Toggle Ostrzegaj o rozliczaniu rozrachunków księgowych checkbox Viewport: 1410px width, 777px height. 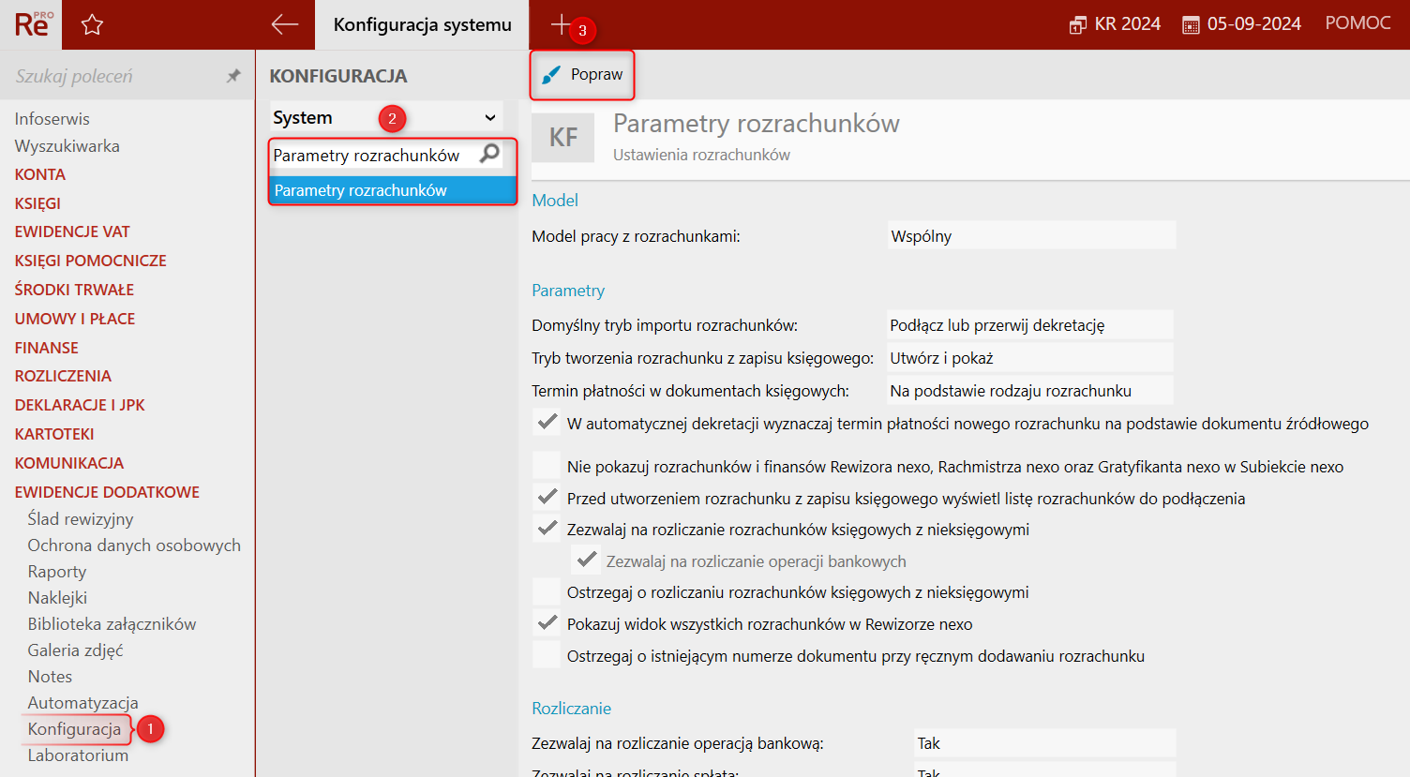tap(547, 591)
